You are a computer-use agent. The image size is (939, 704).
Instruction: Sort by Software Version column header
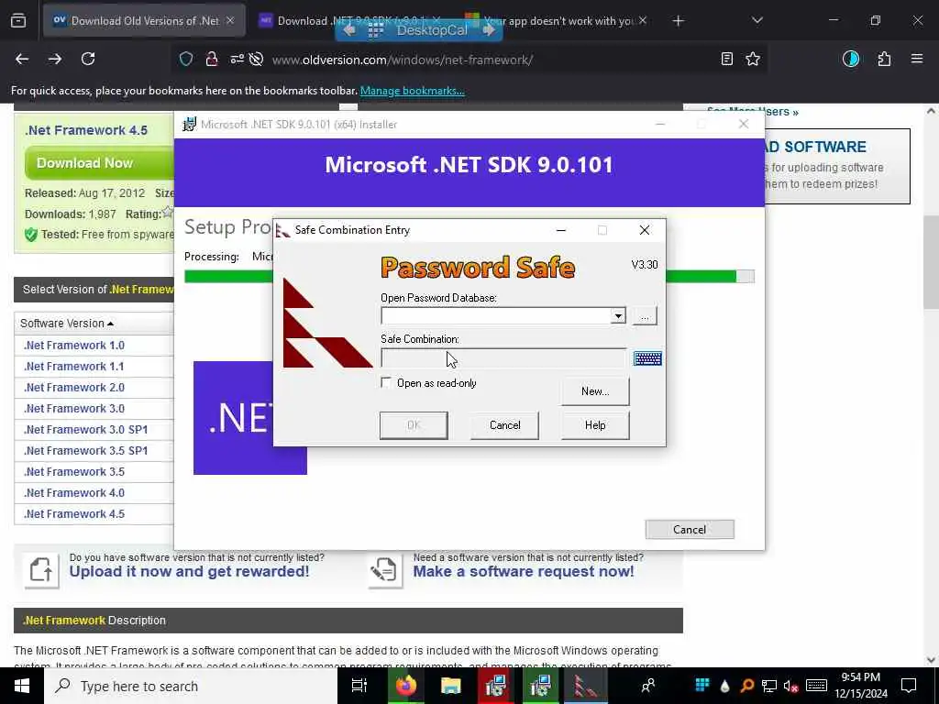pyautogui.click(x=66, y=324)
